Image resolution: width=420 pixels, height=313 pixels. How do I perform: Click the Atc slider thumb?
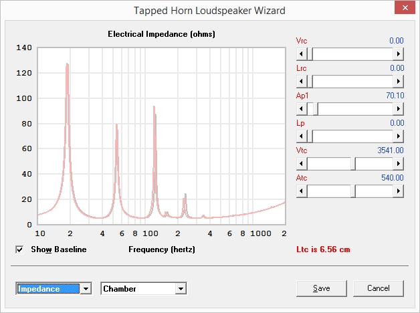(x=353, y=191)
